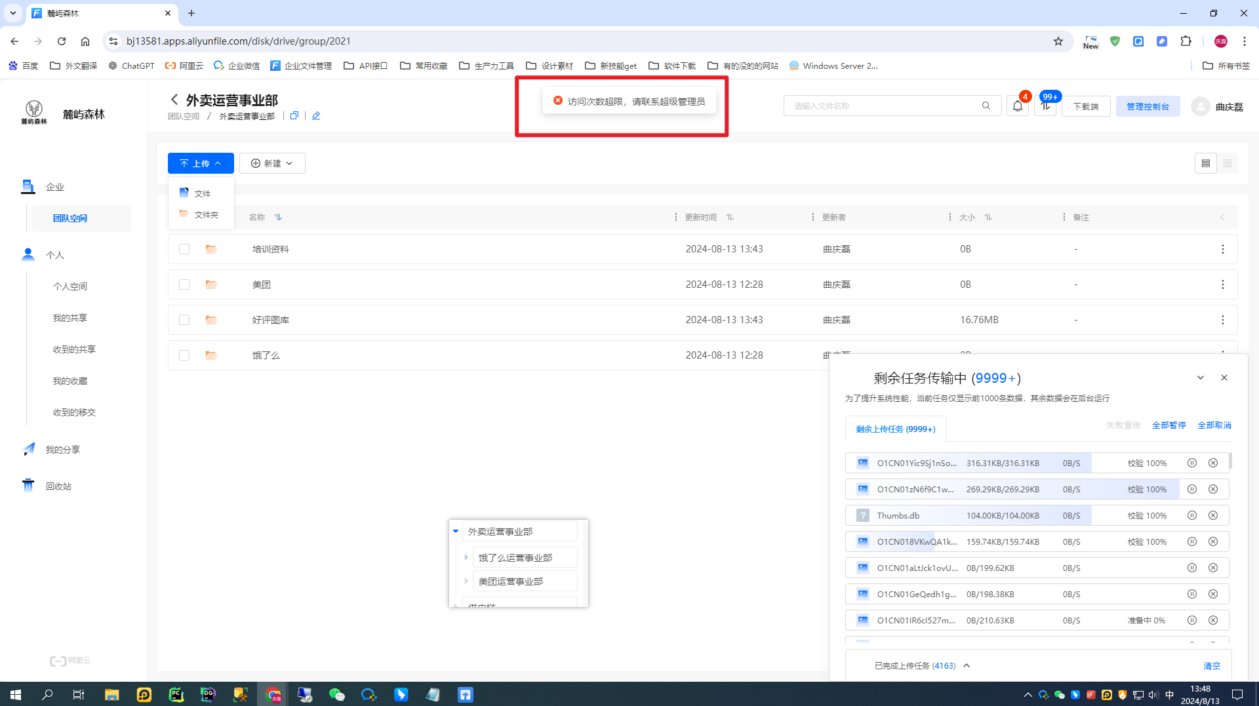The height and width of the screenshot is (706, 1259).
Task: Open more options for 美团 row
Action: 1223,284
